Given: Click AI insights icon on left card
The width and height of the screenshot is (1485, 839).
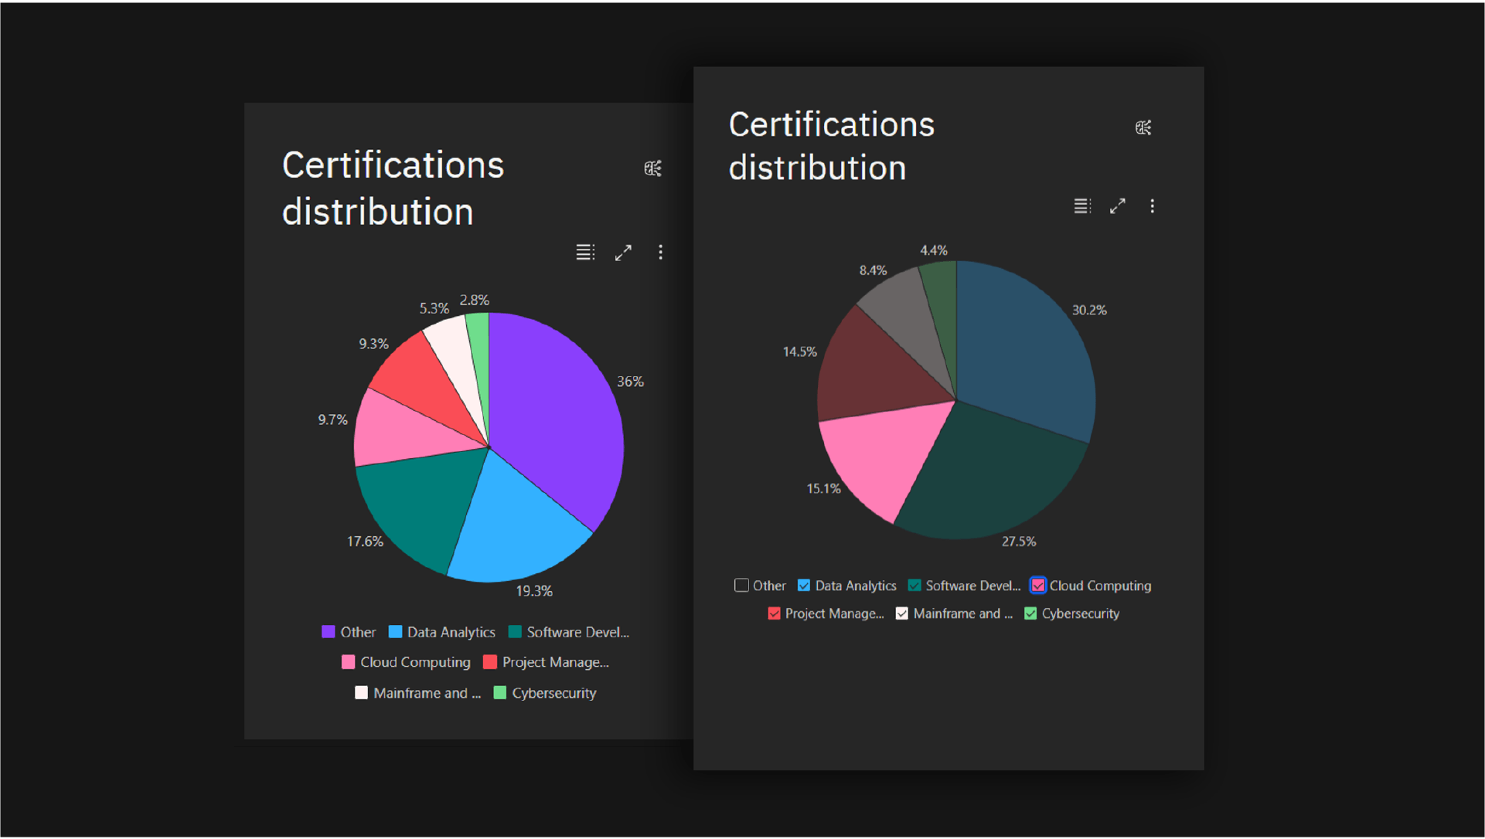Looking at the screenshot, I should click(652, 168).
